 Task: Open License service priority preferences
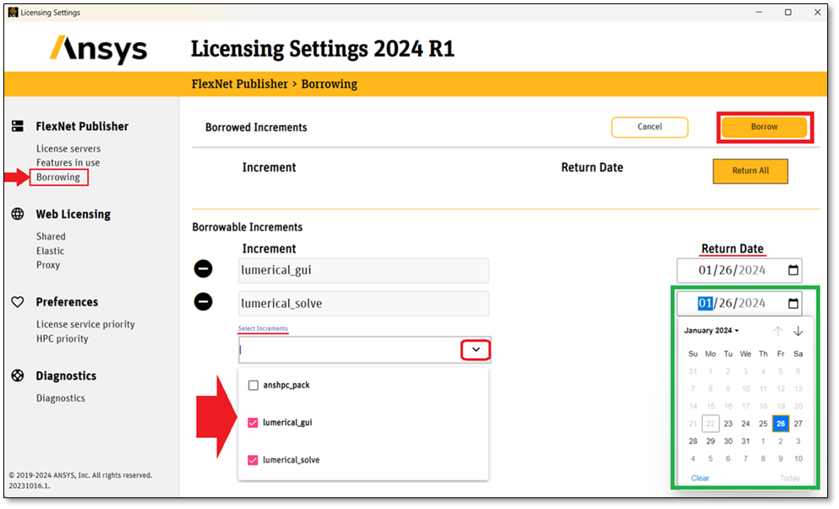click(85, 324)
